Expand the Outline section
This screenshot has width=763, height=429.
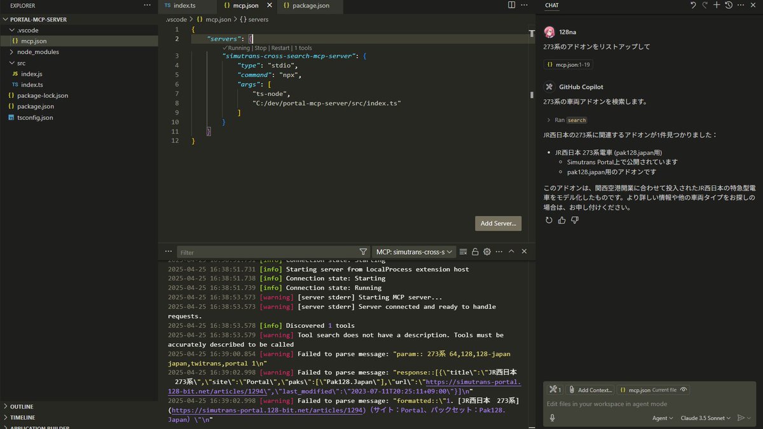22,407
